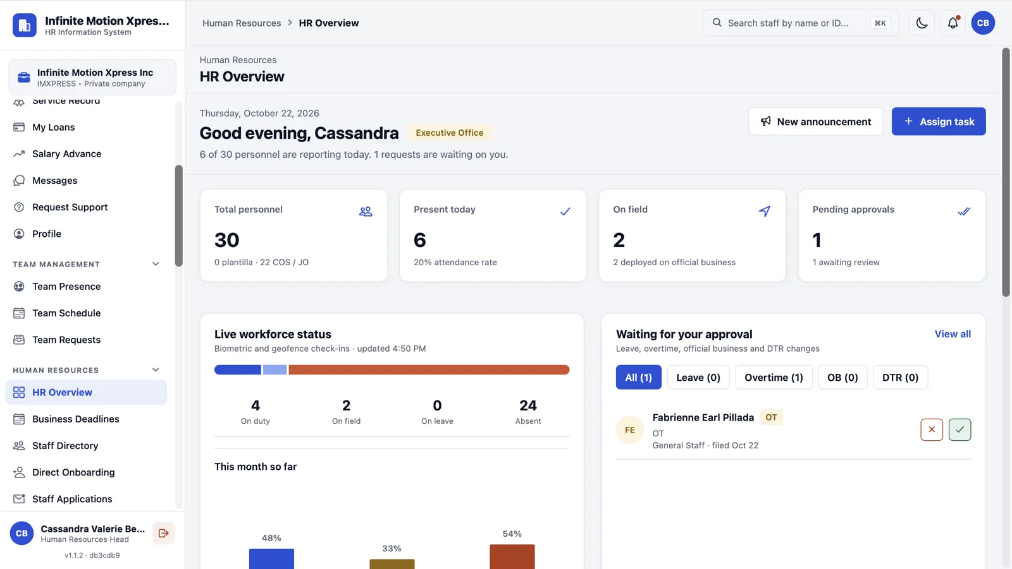The image size is (1012, 569).
Task: Click the search magnifier icon
Action: point(717,23)
